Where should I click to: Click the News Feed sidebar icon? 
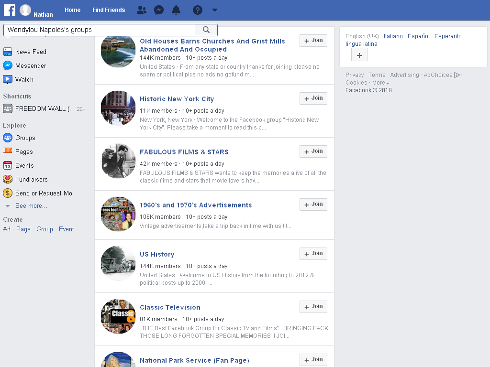click(8, 52)
